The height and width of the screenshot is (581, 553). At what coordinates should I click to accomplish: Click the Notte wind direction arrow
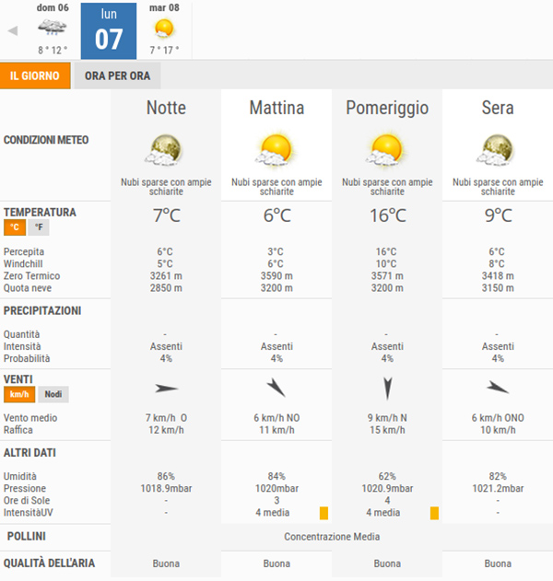[x=167, y=389]
